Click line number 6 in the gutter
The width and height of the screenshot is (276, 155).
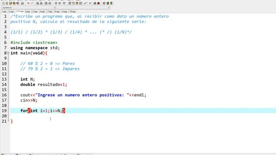[x=6, y=43]
